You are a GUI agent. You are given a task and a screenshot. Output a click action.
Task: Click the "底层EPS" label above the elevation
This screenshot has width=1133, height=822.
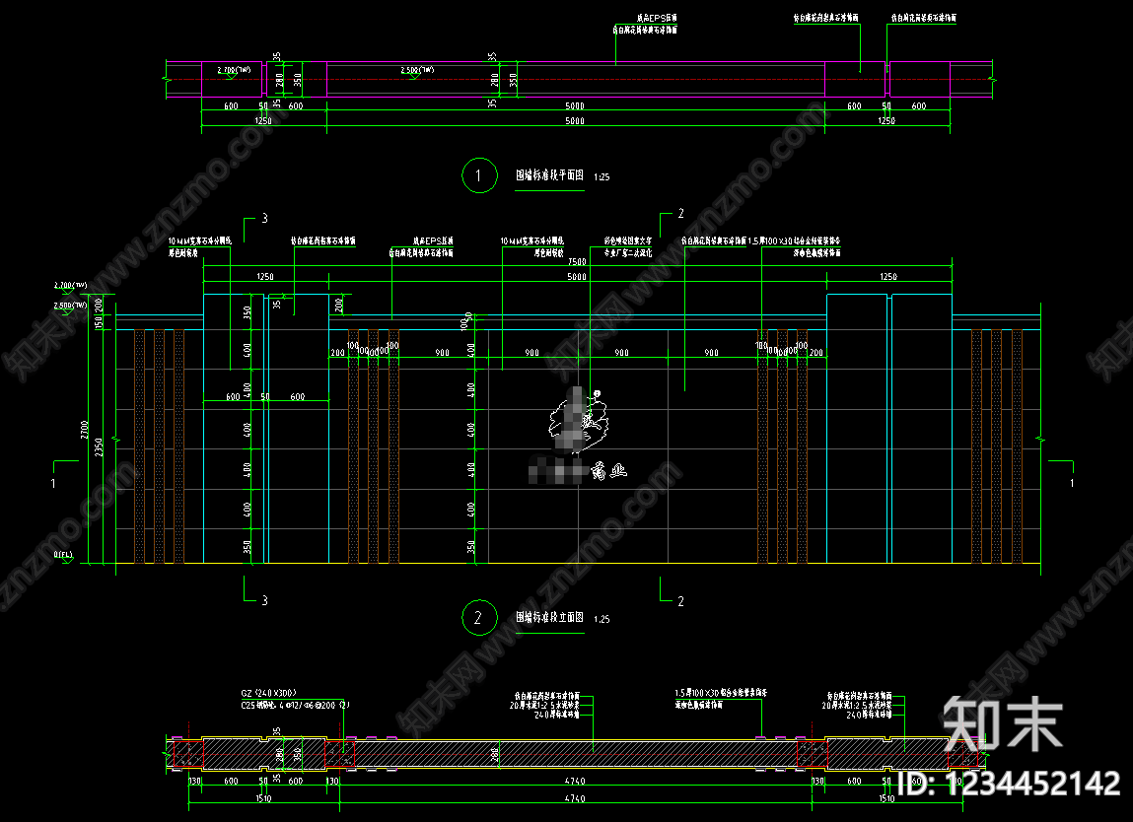pos(433,240)
